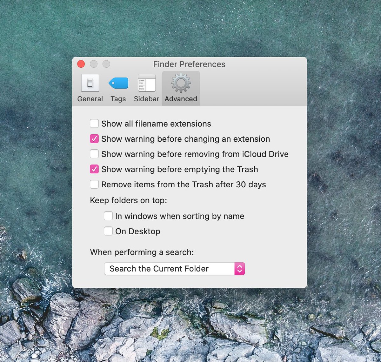381x362 pixels.
Task: Click the Finder Preferences window title
Action: [189, 64]
